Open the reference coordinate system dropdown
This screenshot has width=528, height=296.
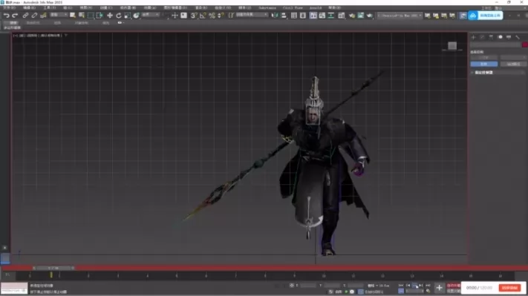[151, 15]
